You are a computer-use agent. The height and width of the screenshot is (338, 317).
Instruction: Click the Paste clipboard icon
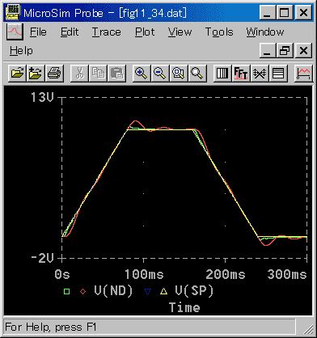click(x=116, y=73)
